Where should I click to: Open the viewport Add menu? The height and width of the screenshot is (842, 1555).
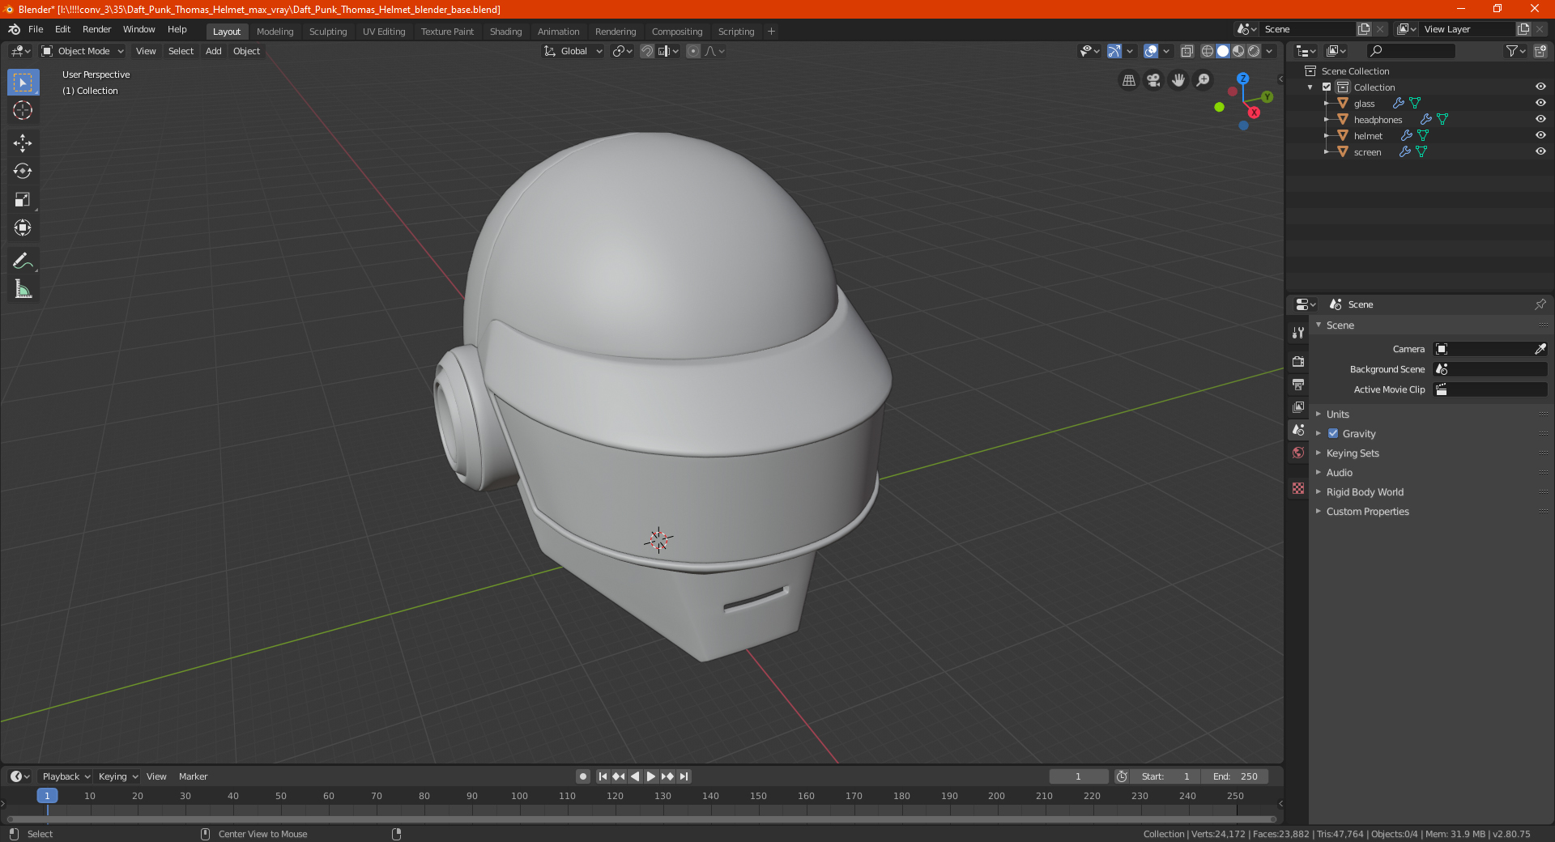(213, 51)
